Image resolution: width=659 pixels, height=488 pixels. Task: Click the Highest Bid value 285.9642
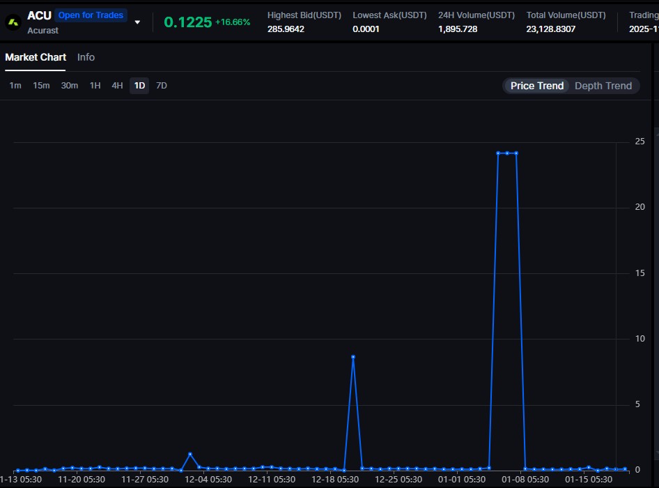tap(286, 29)
